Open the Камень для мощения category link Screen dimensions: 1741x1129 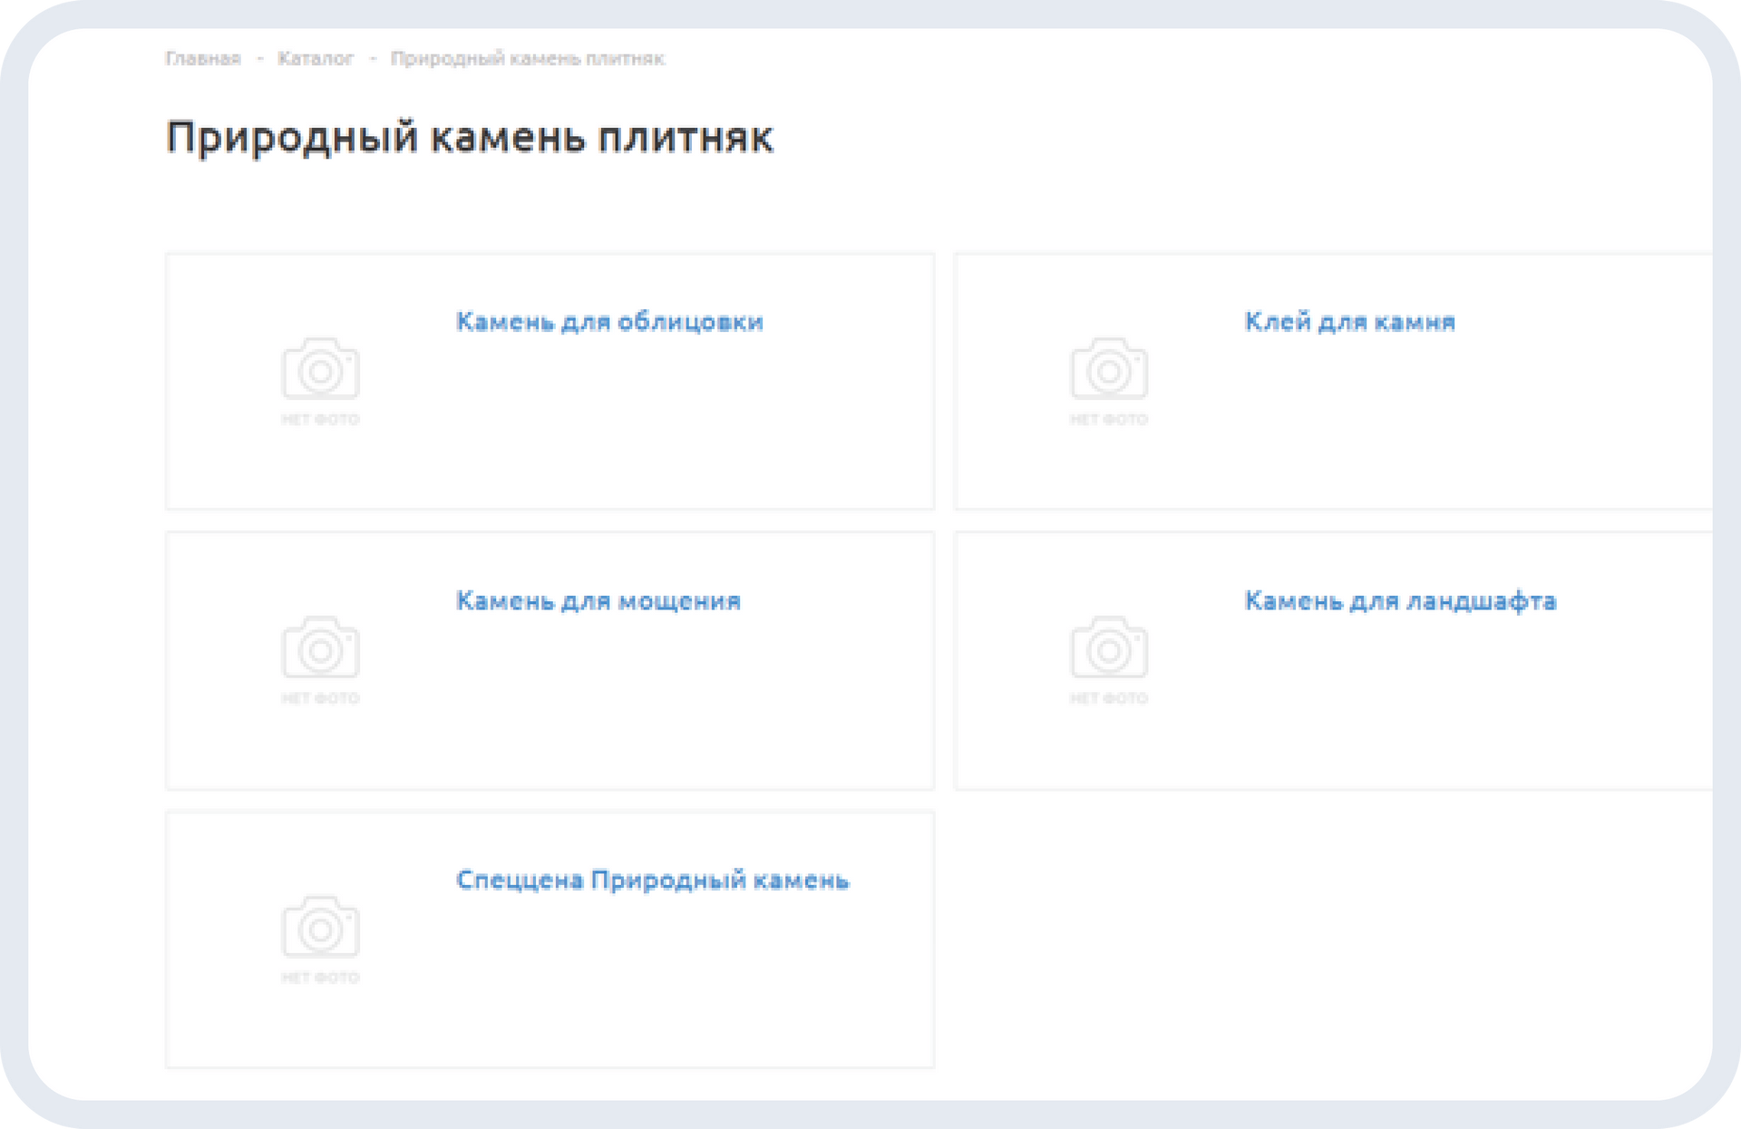[x=598, y=601]
